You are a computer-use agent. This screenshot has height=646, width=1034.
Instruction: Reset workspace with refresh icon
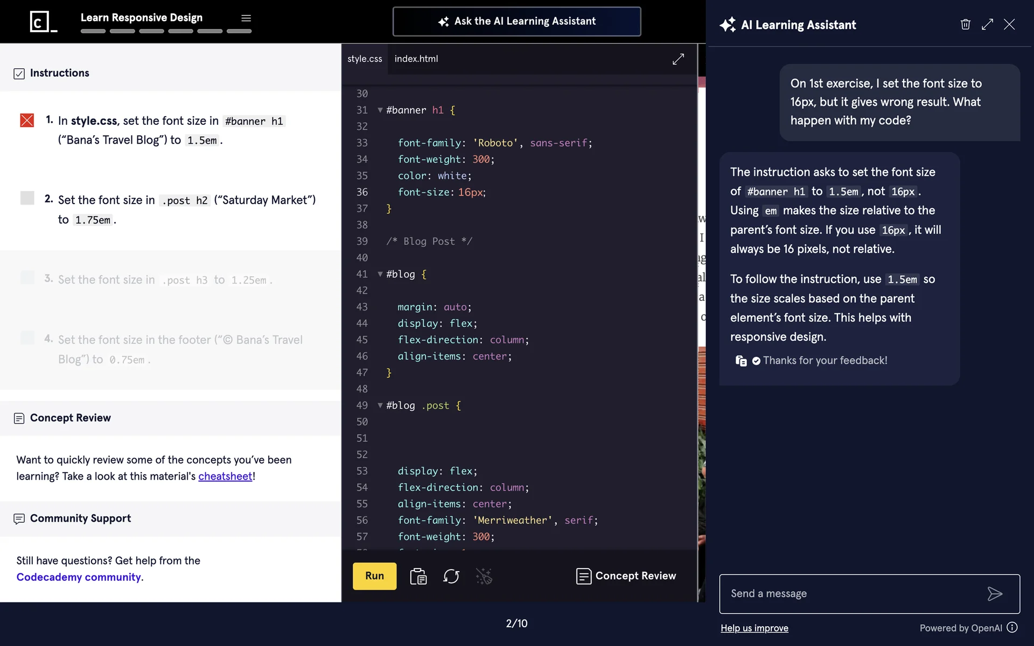coord(451,577)
